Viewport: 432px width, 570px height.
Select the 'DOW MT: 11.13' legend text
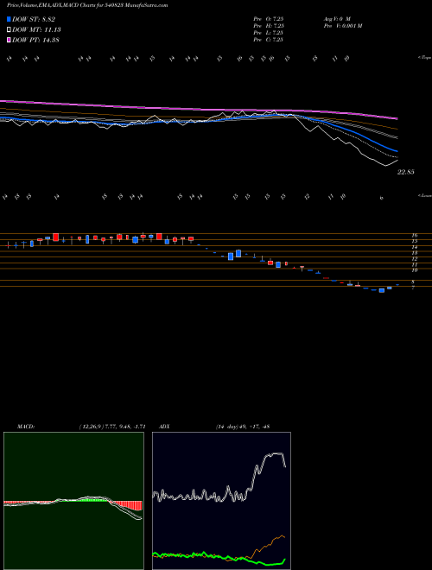[36, 30]
